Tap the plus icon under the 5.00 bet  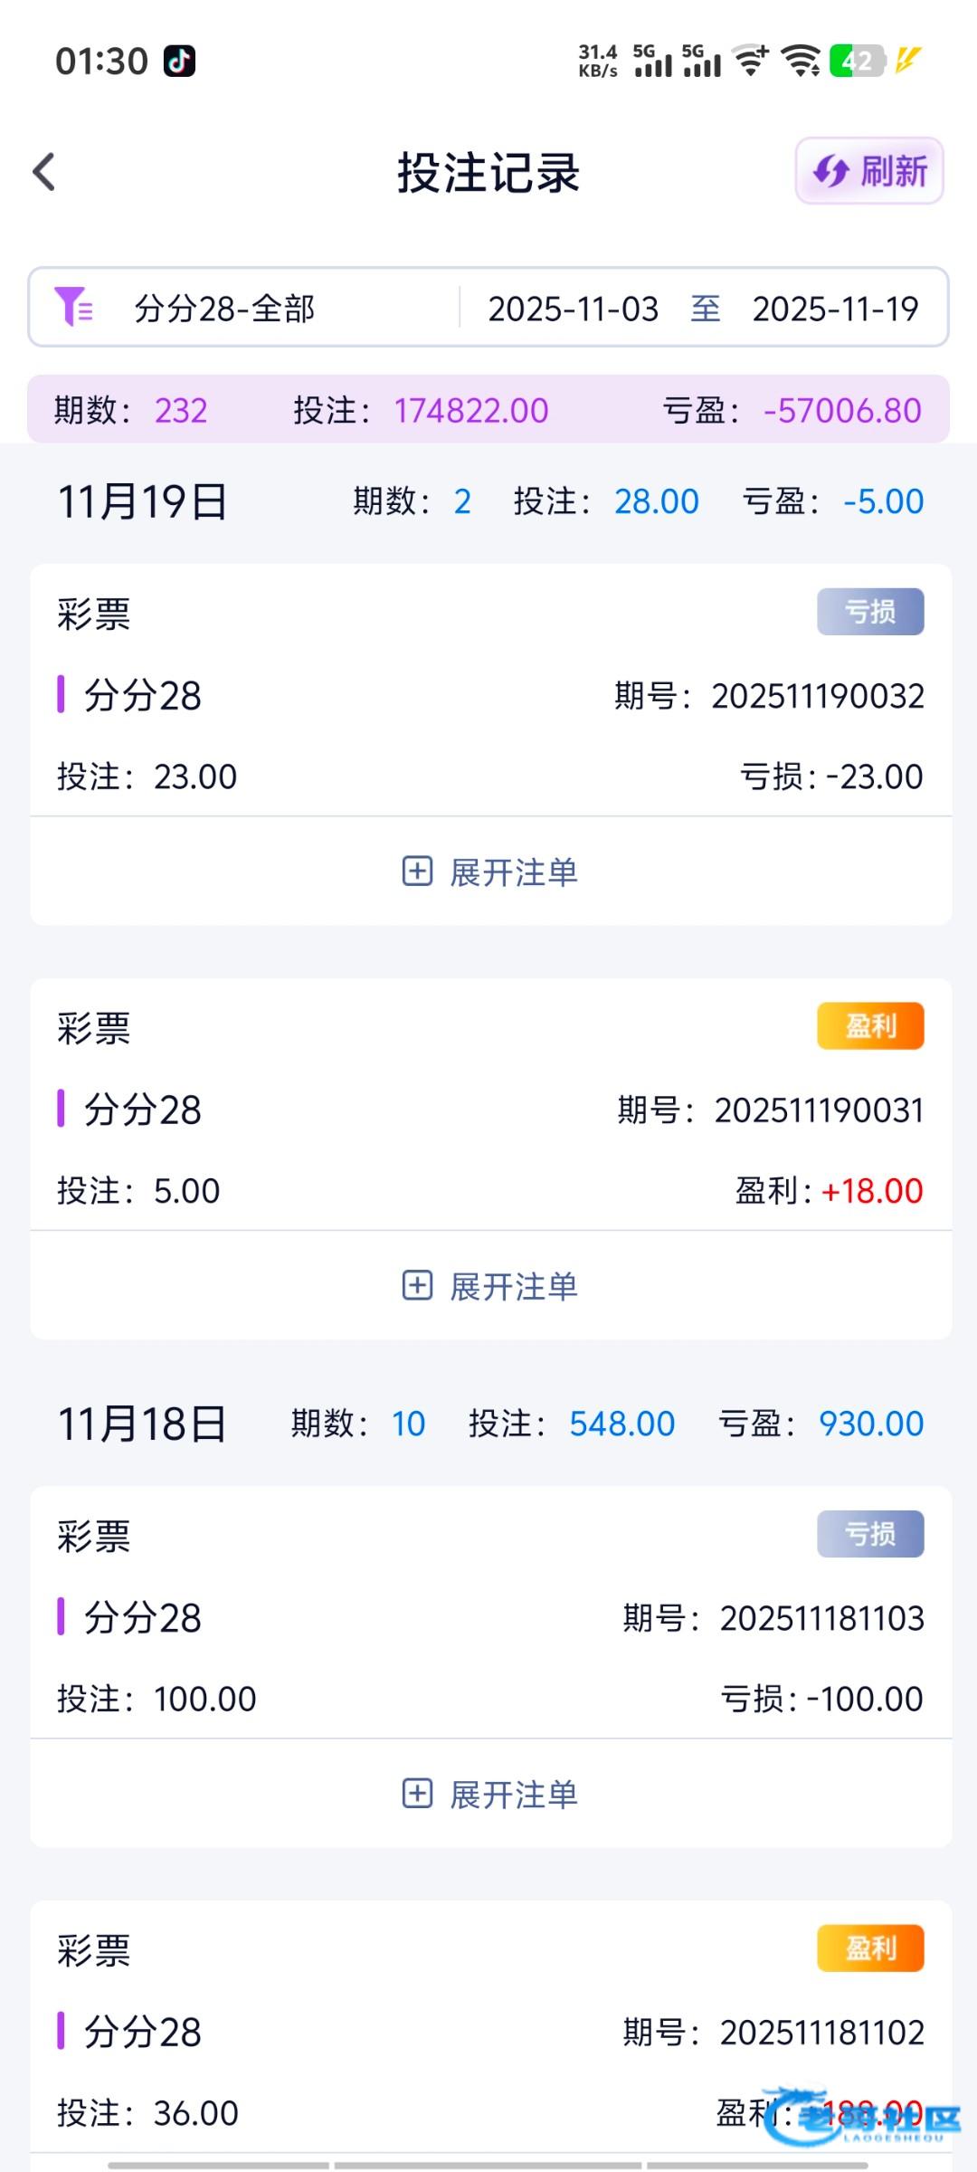pyautogui.click(x=417, y=1285)
